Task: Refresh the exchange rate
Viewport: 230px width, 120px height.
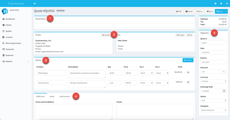Action: point(224,91)
